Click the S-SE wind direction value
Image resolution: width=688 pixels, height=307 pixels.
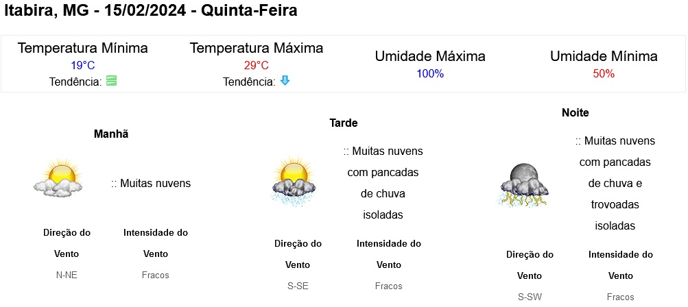click(298, 286)
